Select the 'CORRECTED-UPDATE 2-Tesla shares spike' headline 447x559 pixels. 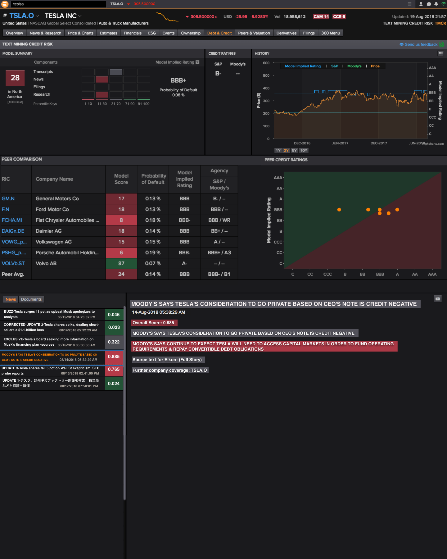52,327
